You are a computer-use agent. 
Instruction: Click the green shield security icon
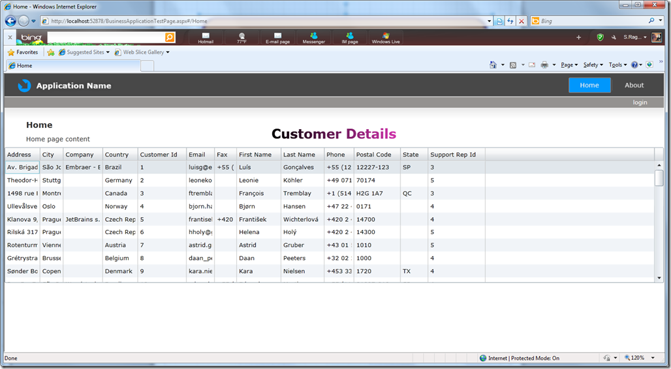click(600, 38)
